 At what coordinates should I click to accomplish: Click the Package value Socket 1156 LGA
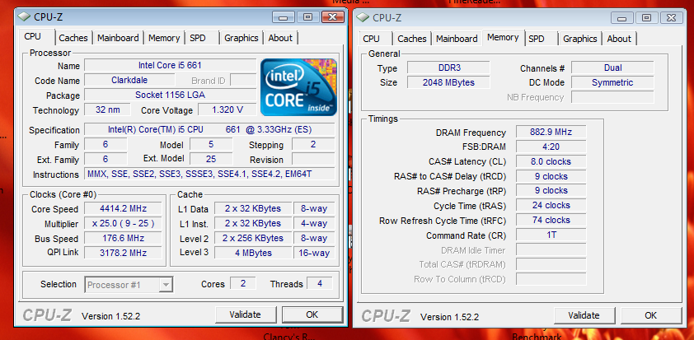point(170,95)
